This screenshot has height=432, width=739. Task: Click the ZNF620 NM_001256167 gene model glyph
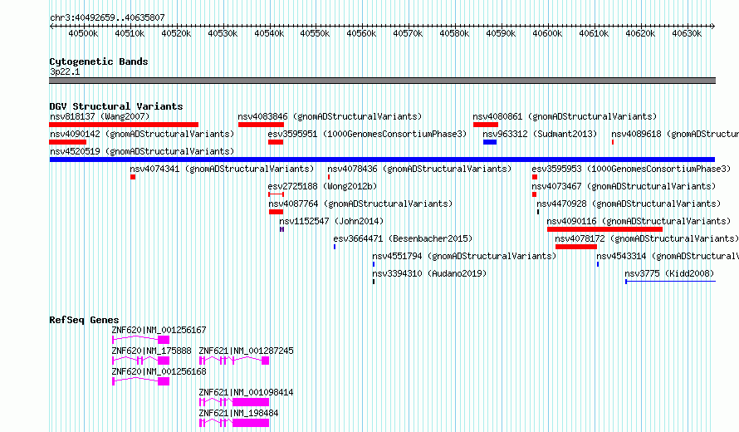pyautogui.click(x=140, y=340)
